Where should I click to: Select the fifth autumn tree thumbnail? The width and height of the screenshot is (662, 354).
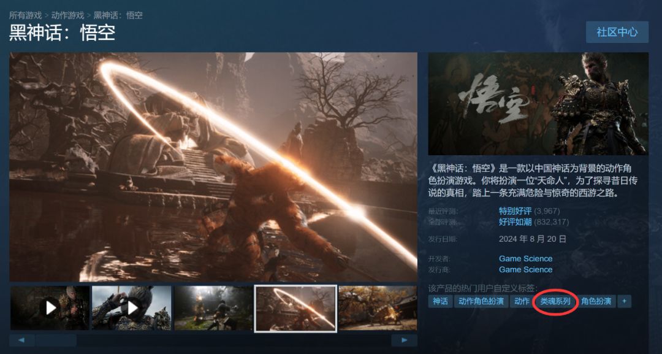[x=378, y=308]
